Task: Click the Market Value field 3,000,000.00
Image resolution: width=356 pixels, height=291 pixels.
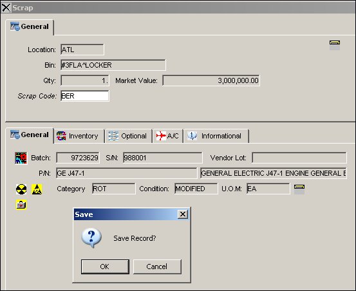Action: coord(211,80)
